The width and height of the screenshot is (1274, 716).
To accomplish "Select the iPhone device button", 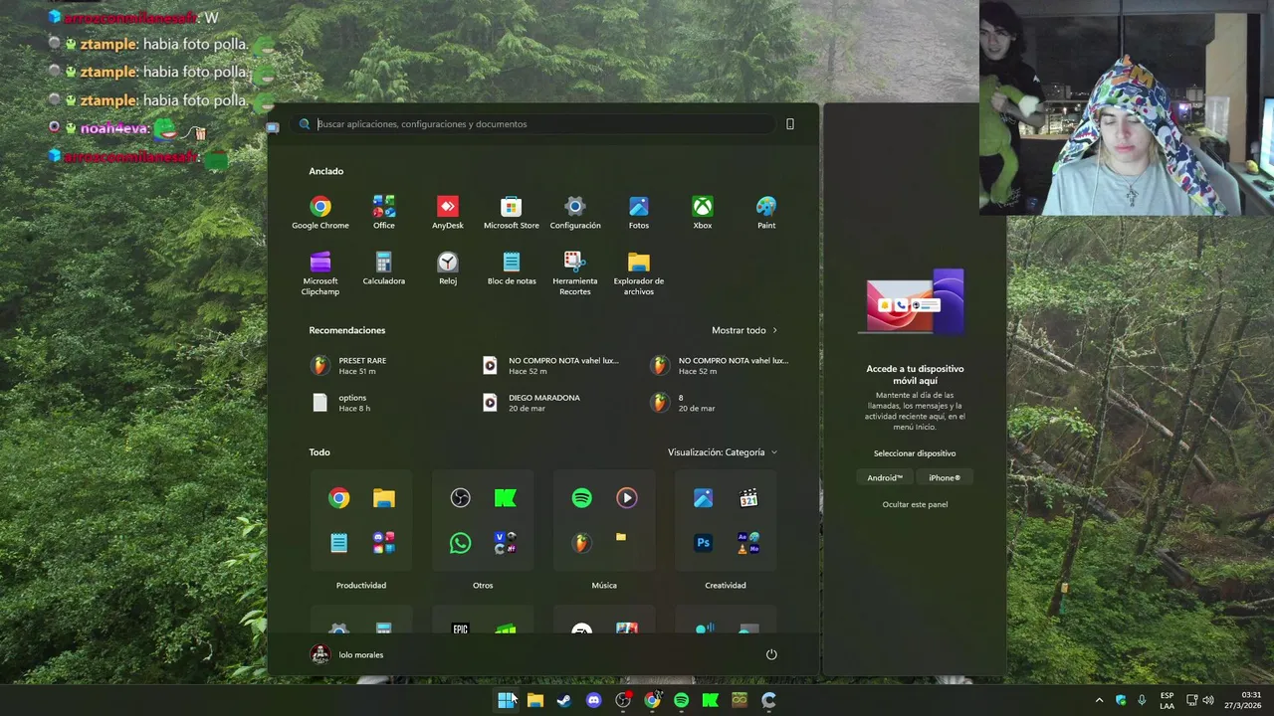I will (x=945, y=478).
